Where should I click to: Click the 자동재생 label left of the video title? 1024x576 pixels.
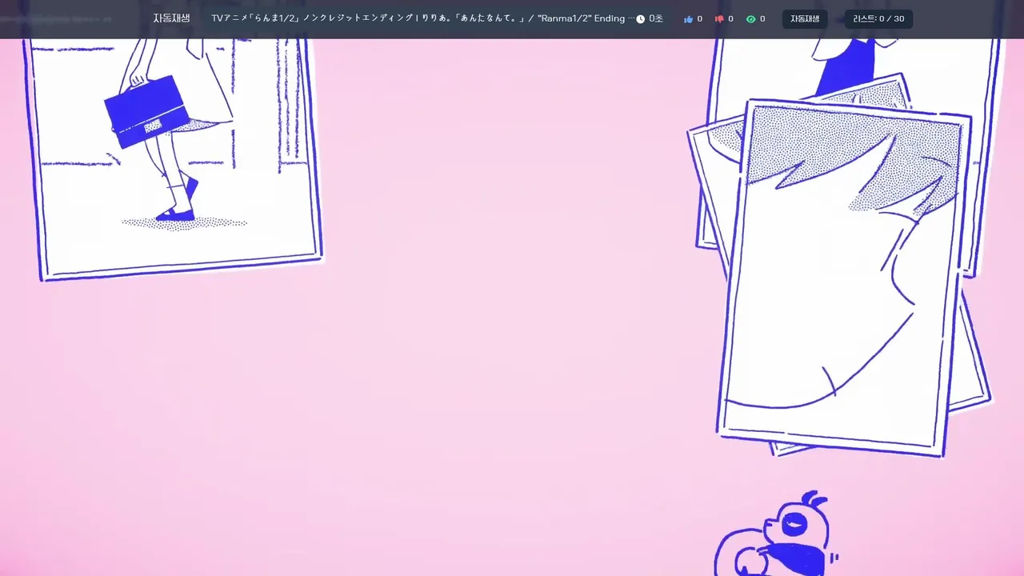click(172, 18)
